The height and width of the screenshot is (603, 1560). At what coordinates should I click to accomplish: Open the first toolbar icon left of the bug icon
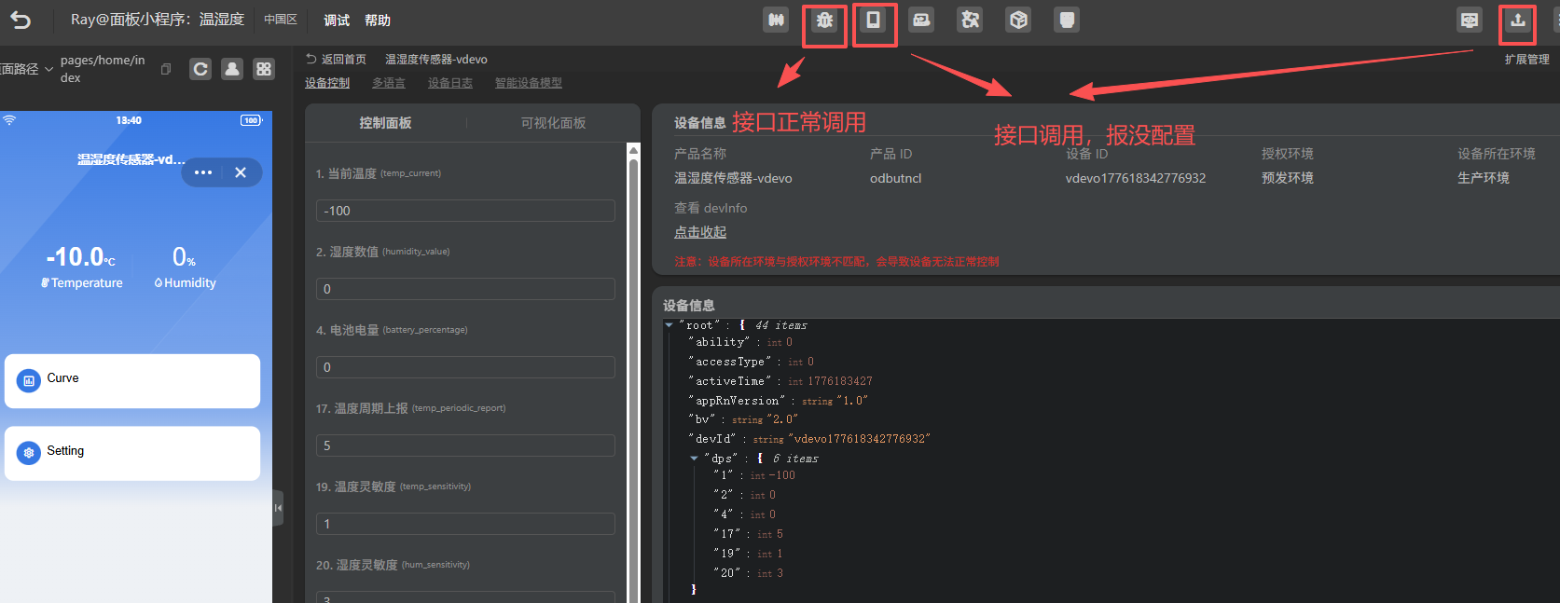click(x=776, y=20)
